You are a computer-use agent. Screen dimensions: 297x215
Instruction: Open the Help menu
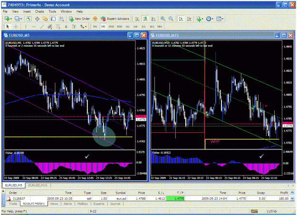click(x=79, y=11)
